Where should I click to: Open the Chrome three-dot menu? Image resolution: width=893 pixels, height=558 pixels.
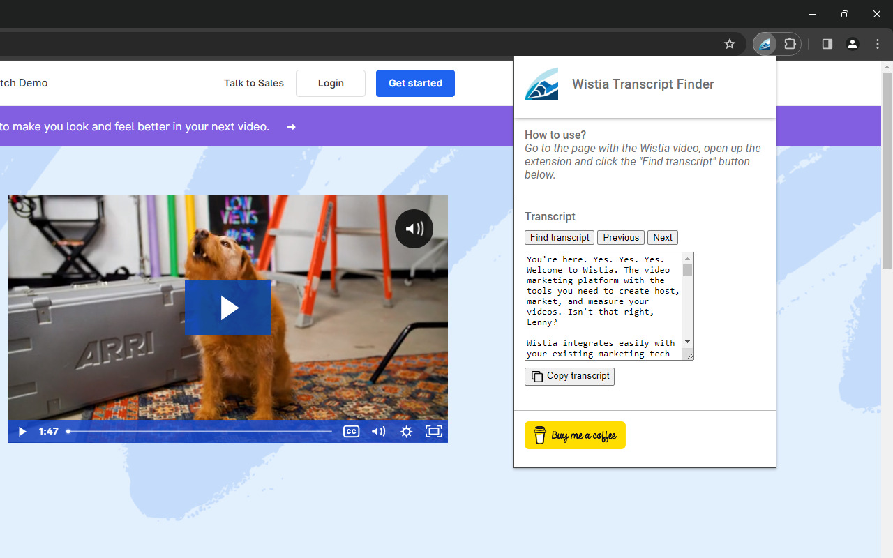(x=877, y=43)
